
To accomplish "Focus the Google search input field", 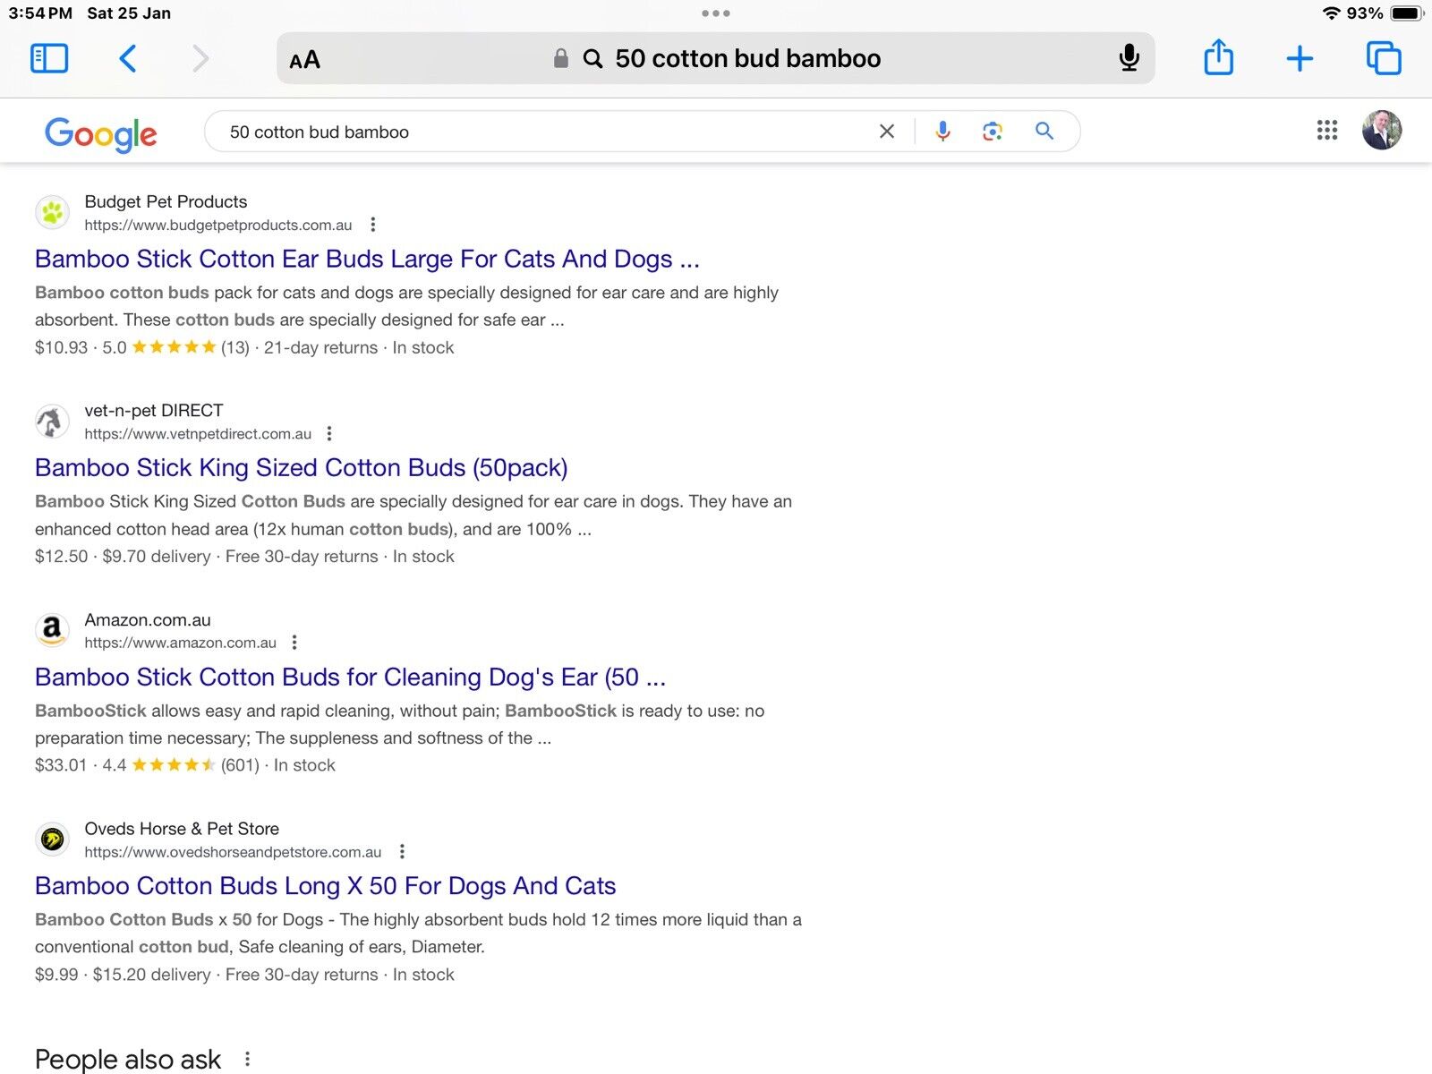I will pyautogui.click(x=546, y=132).
